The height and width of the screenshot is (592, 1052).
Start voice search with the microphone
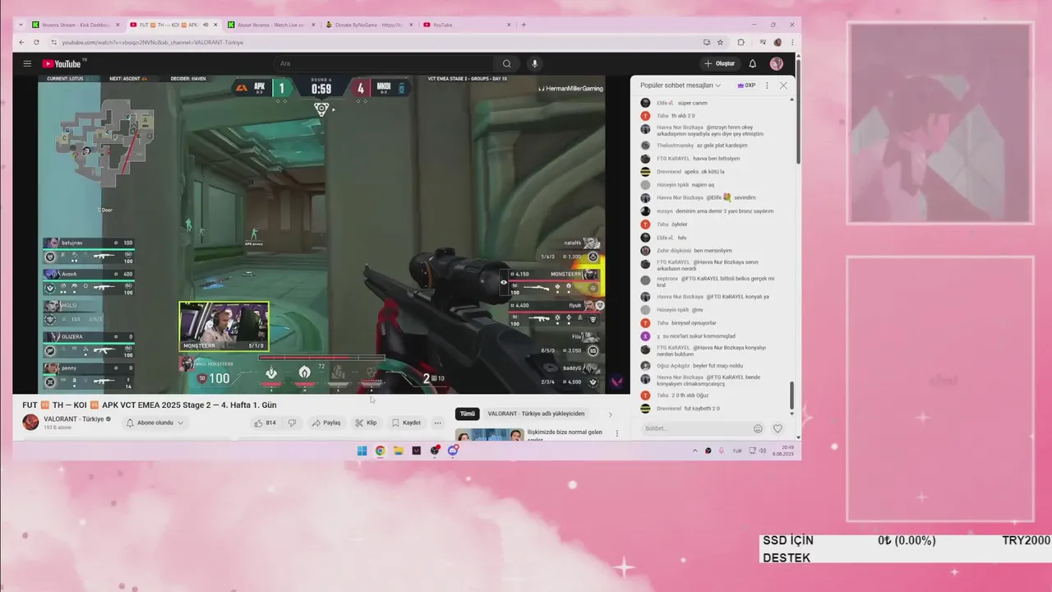(x=534, y=63)
